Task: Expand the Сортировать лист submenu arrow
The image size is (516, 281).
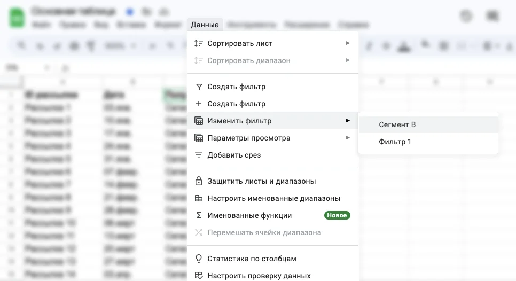Action: (x=348, y=43)
